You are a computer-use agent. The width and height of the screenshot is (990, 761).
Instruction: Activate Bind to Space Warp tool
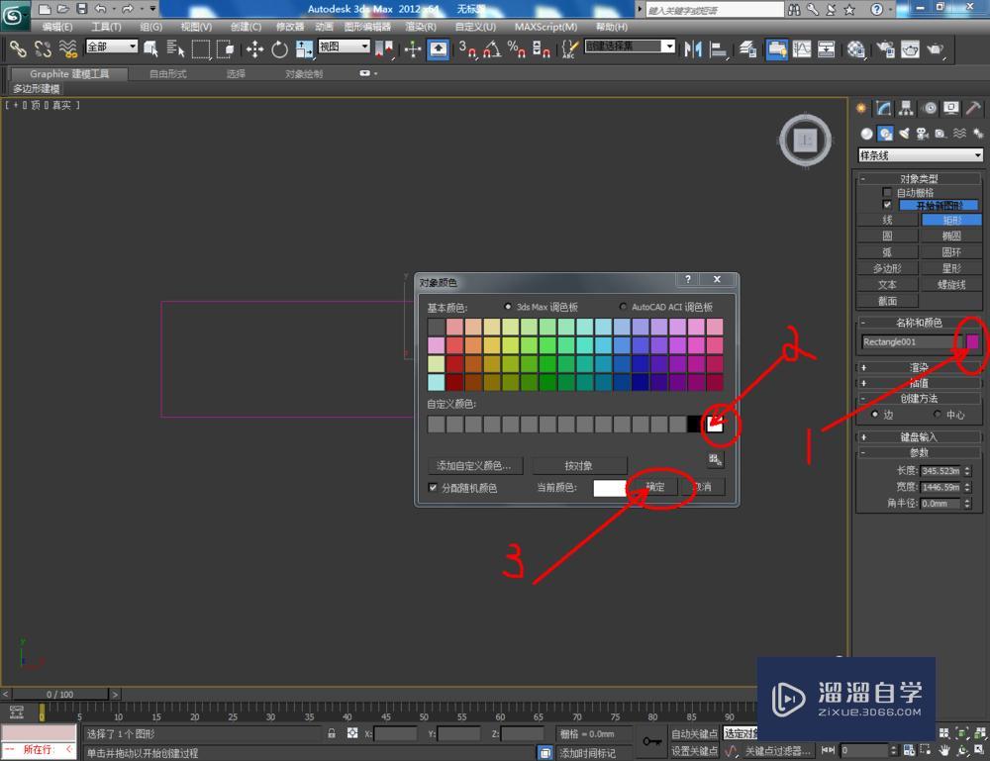[x=67, y=49]
